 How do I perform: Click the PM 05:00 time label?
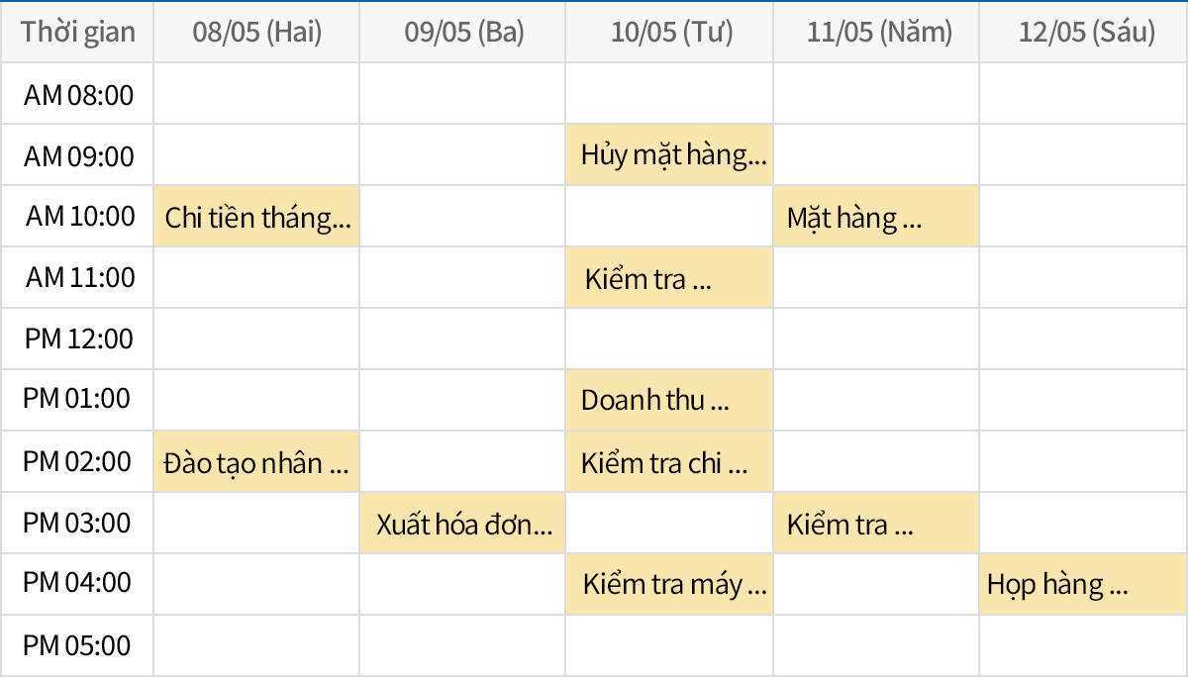[77, 645]
